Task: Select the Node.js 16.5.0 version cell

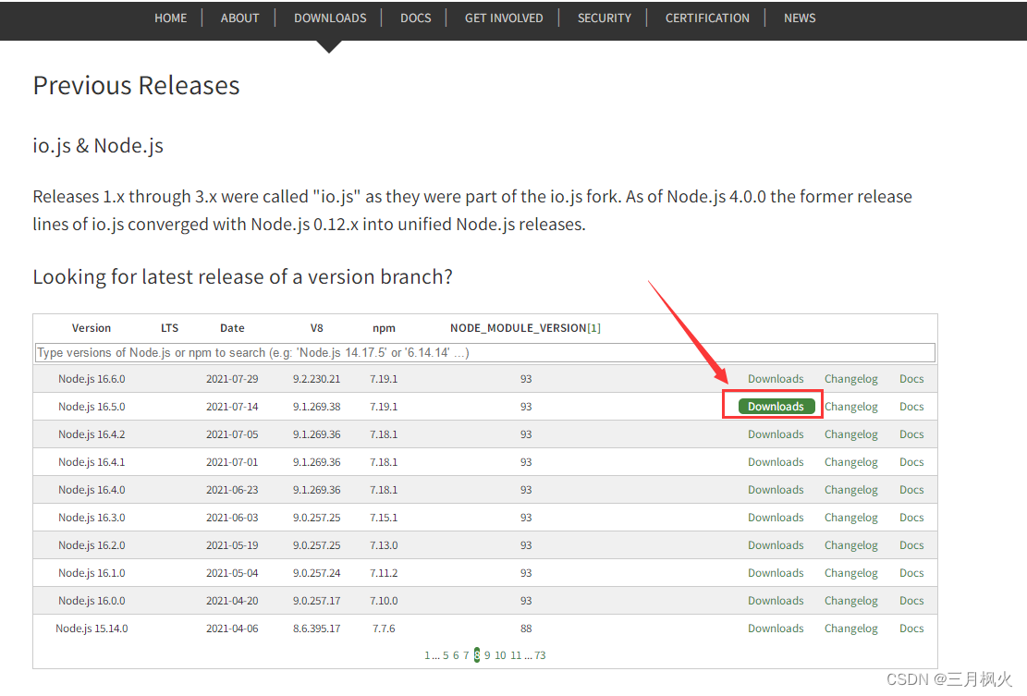Action: pyautogui.click(x=92, y=407)
